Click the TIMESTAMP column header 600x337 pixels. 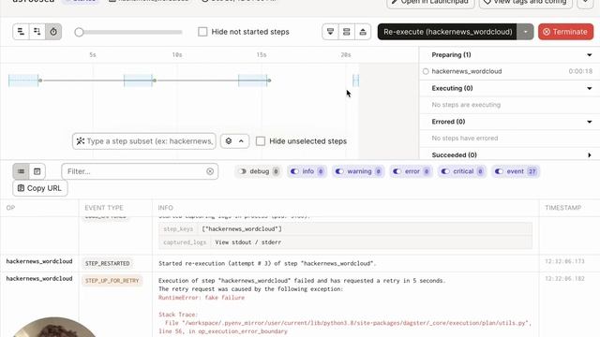(563, 208)
